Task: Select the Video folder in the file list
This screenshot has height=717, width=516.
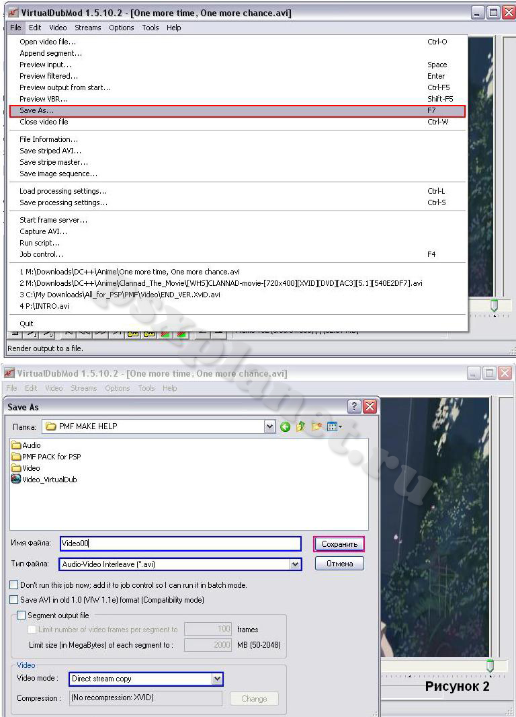Action: point(26,467)
